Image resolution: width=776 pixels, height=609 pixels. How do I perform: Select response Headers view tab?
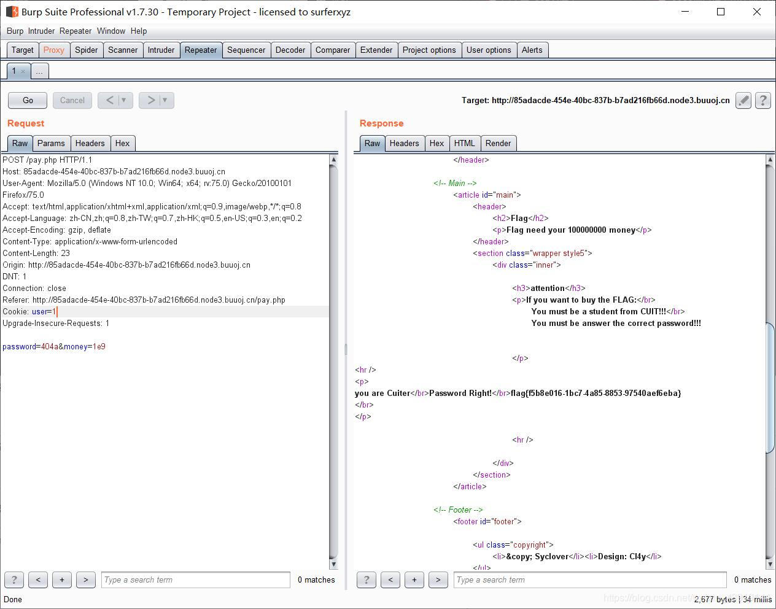pos(405,143)
